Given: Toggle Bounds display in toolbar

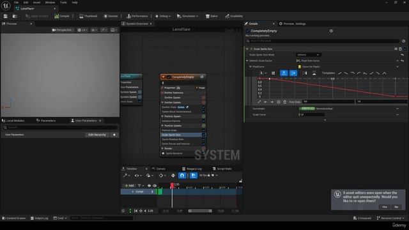Looking at the screenshot, I should click(x=111, y=16).
